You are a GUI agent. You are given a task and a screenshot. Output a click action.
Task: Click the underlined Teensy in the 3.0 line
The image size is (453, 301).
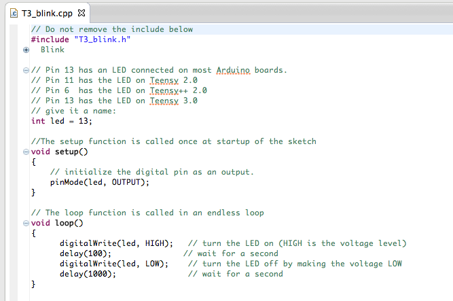coord(166,101)
